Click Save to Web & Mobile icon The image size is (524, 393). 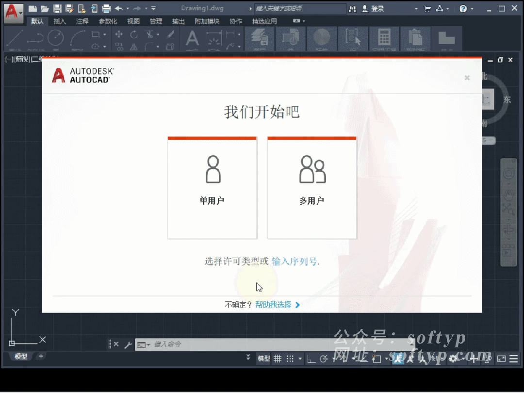tap(94, 9)
